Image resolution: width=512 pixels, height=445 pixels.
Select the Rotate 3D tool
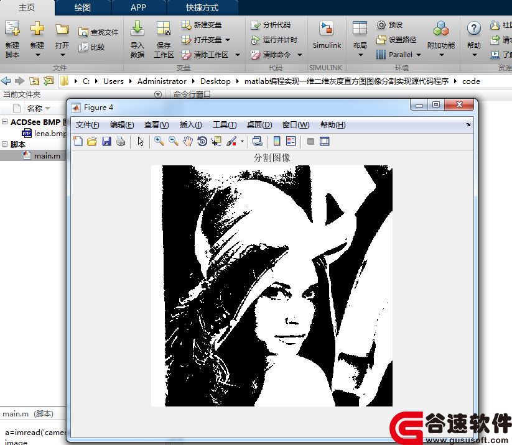pyautogui.click(x=202, y=141)
